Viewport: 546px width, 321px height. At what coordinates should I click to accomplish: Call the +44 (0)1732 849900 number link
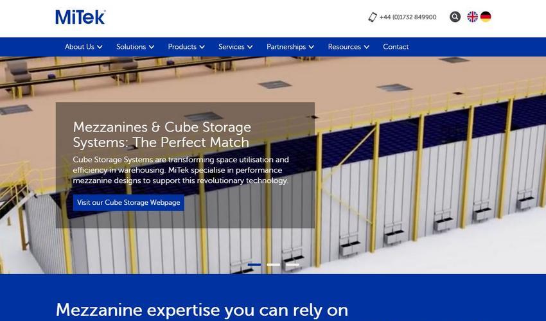point(408,17)
